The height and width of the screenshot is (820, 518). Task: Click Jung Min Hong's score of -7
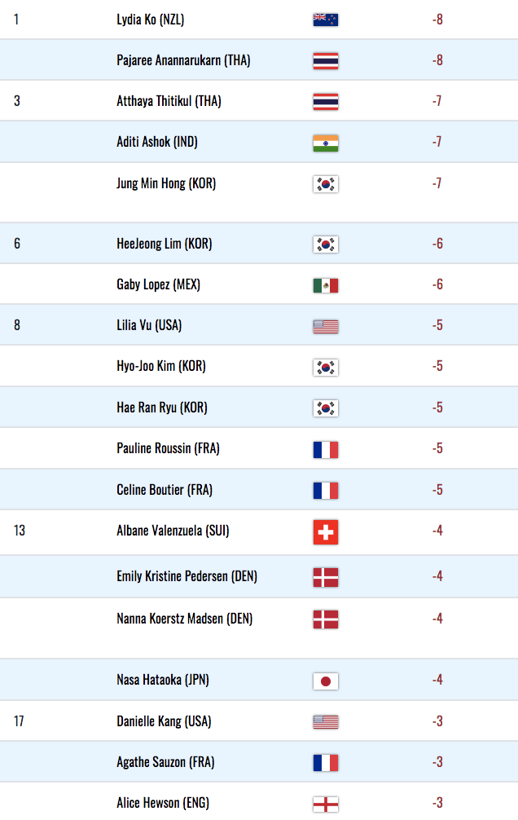click(437, 183)
